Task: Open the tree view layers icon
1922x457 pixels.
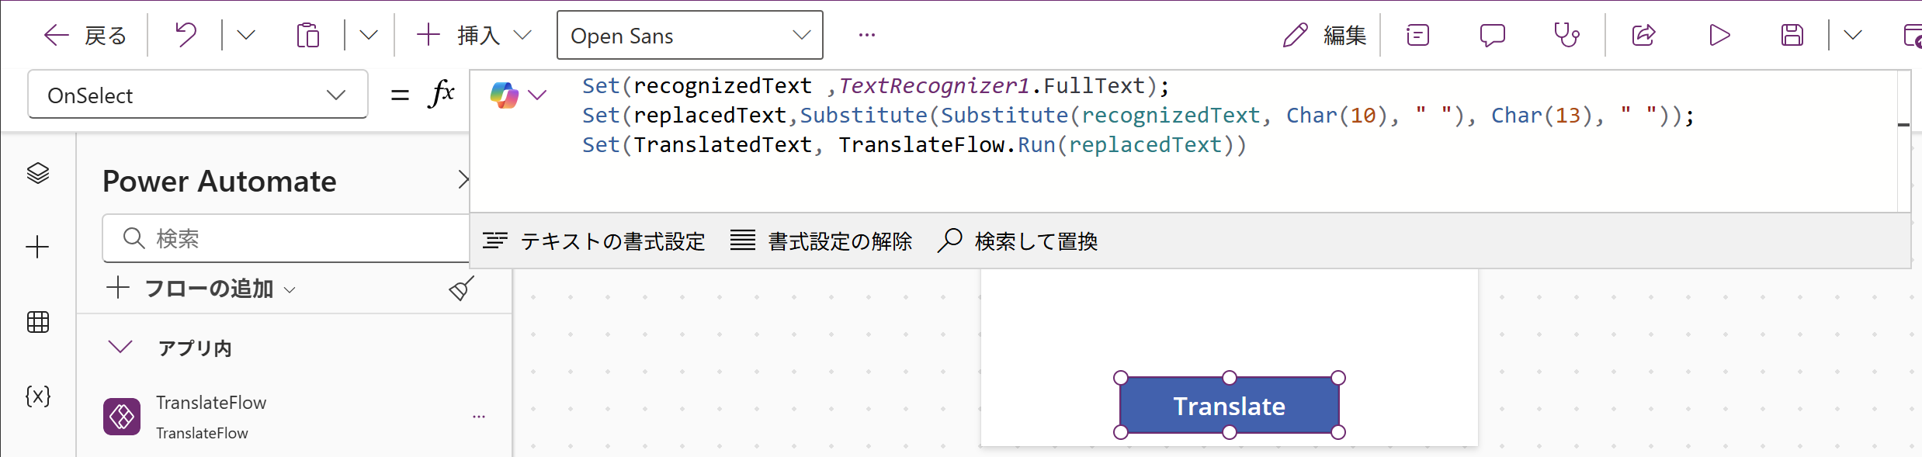Action: click(38, 173)
